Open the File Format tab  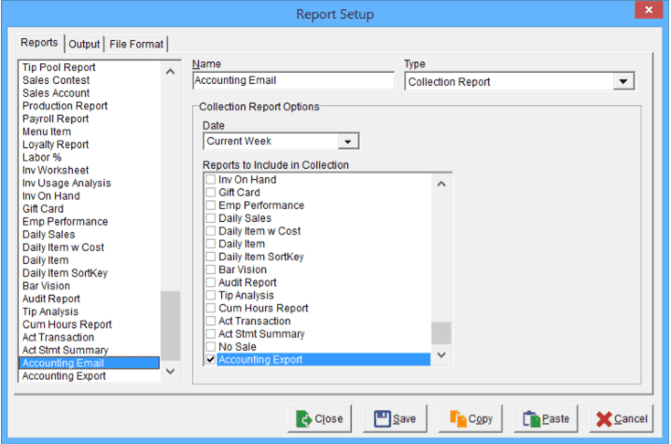pyautogui.click(x=136, y=44)
